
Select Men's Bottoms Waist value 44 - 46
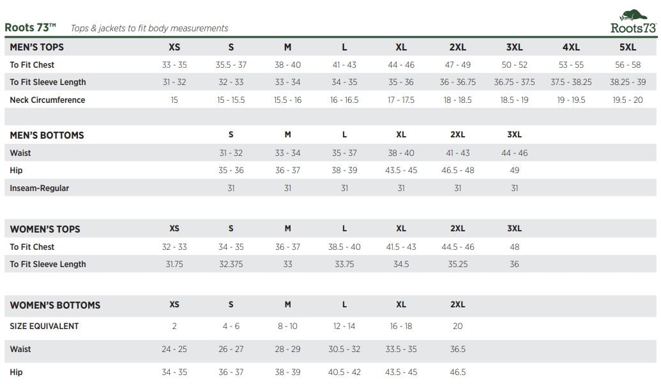coord(514,153)
